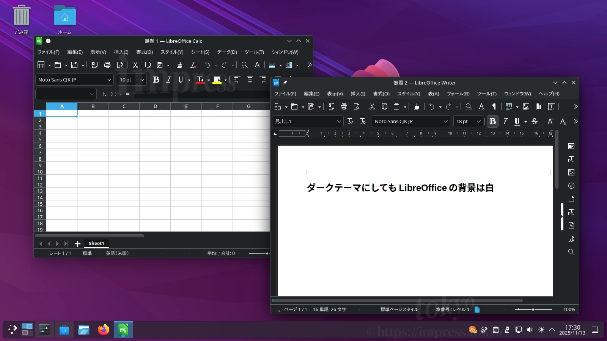
Task: Open Navigator deck in Writer sidebar
Action: [571, 186]
